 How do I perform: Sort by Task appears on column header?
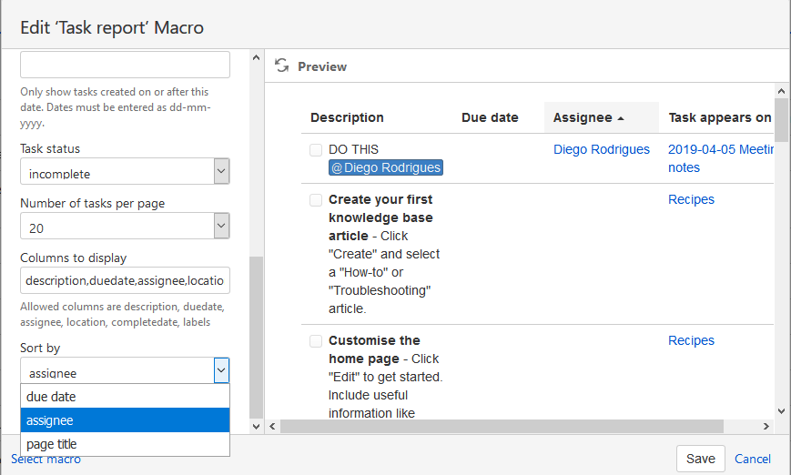[720, 117]
